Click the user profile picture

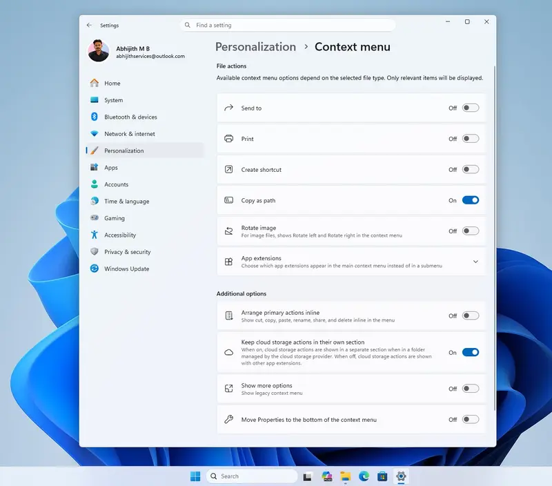[x=98, y=50]
